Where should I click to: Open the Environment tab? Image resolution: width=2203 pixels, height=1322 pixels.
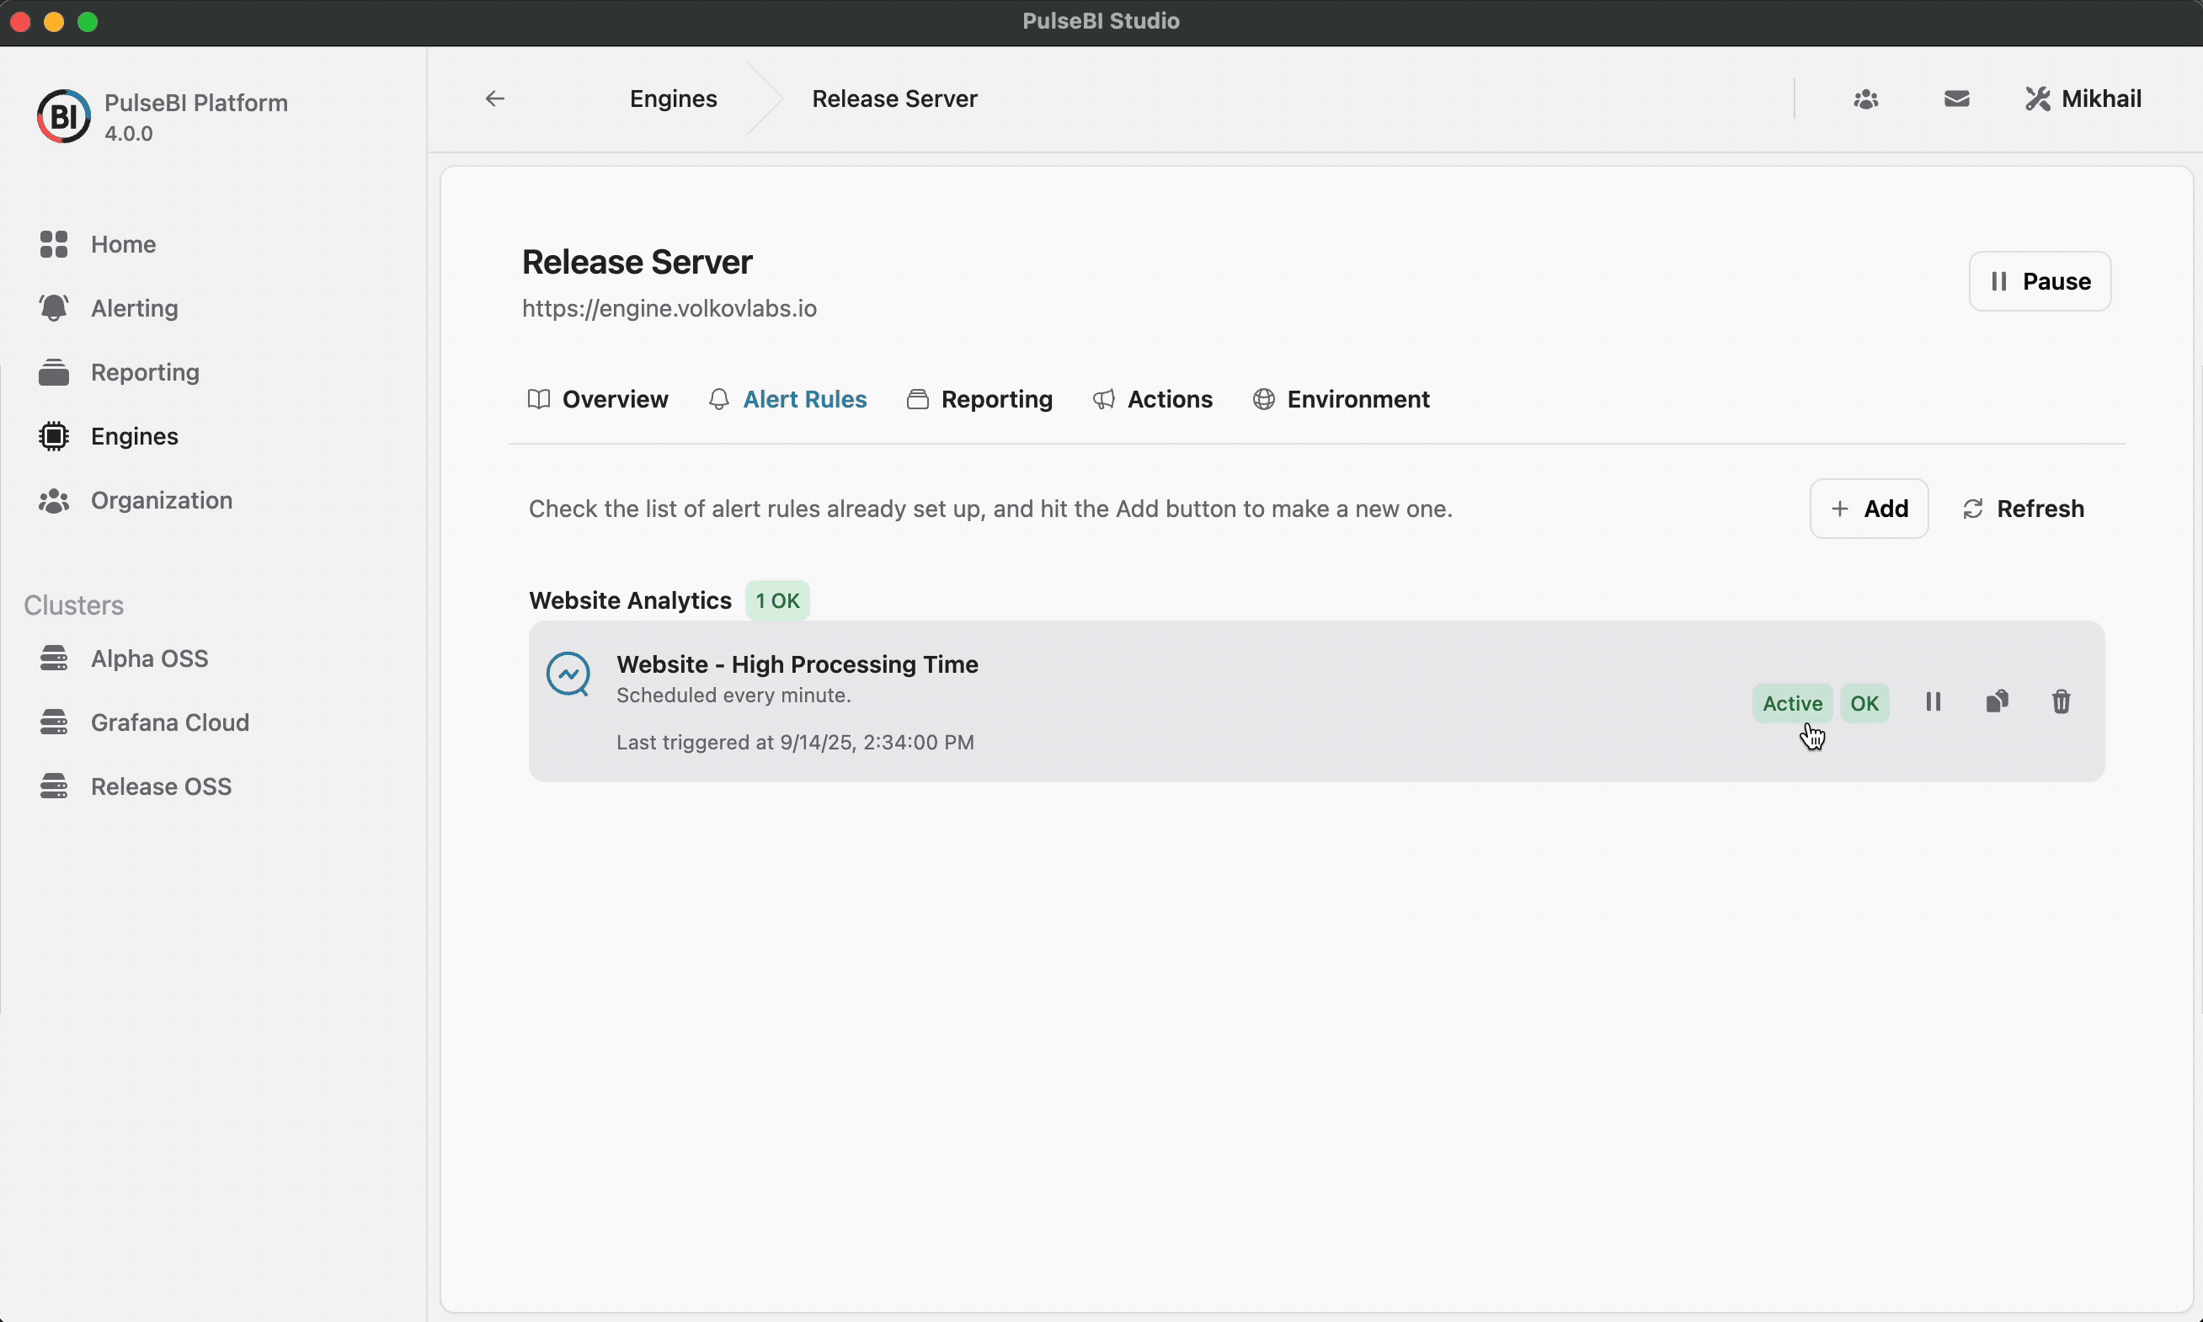pyautogui.click(x=1341, y=399)
